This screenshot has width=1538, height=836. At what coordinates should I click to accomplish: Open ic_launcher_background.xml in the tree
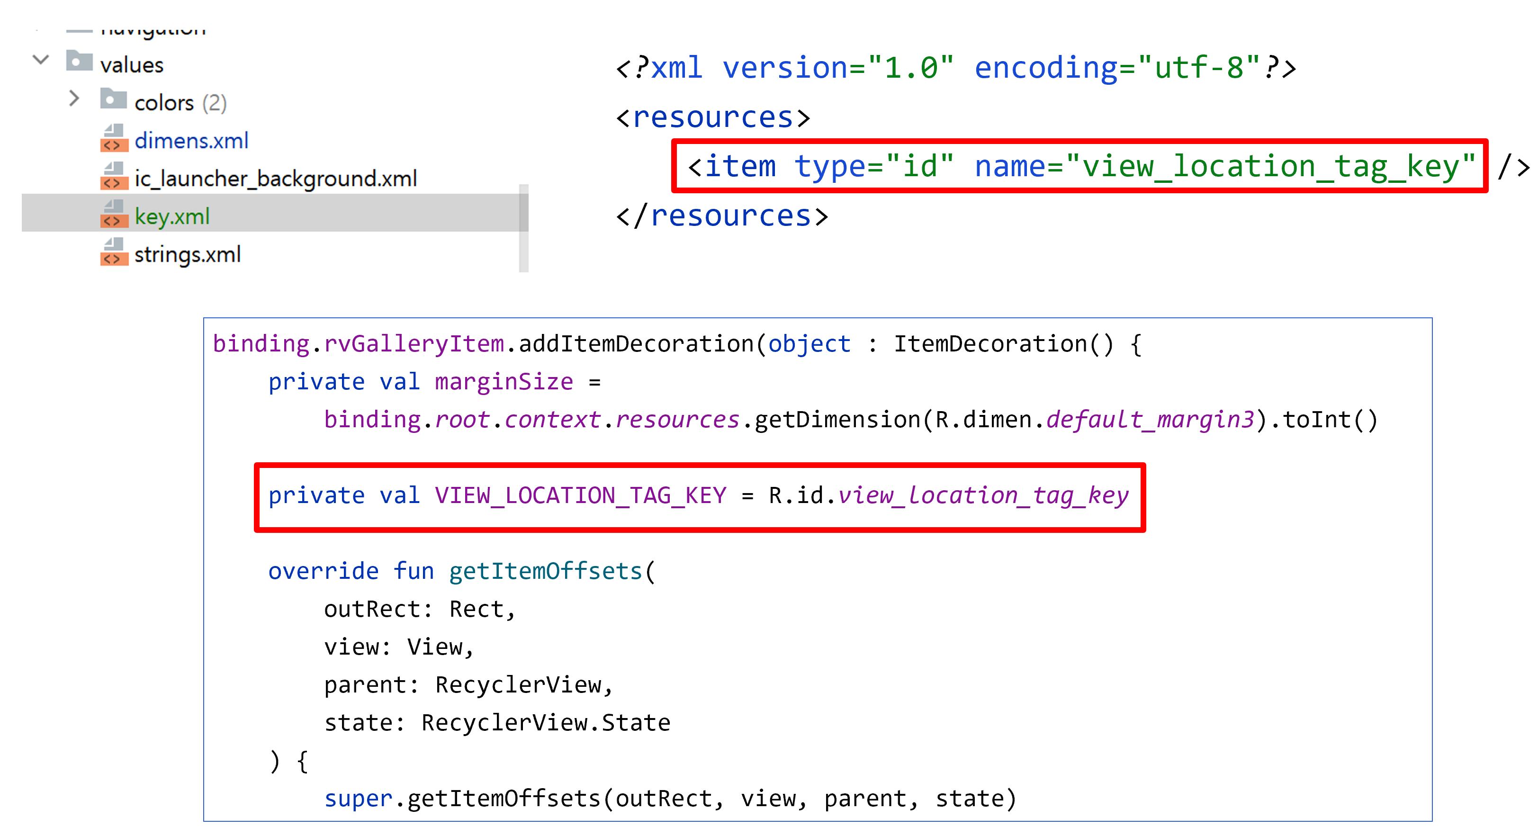pyautogui.click(x=275, y=178)
